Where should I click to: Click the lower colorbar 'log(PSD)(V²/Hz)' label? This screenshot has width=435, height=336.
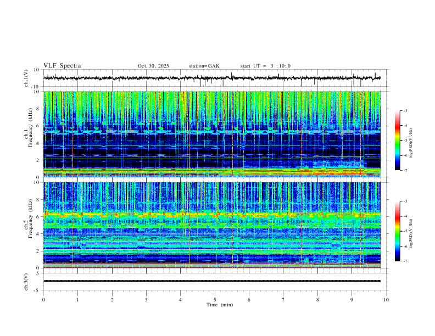(411, 233)
